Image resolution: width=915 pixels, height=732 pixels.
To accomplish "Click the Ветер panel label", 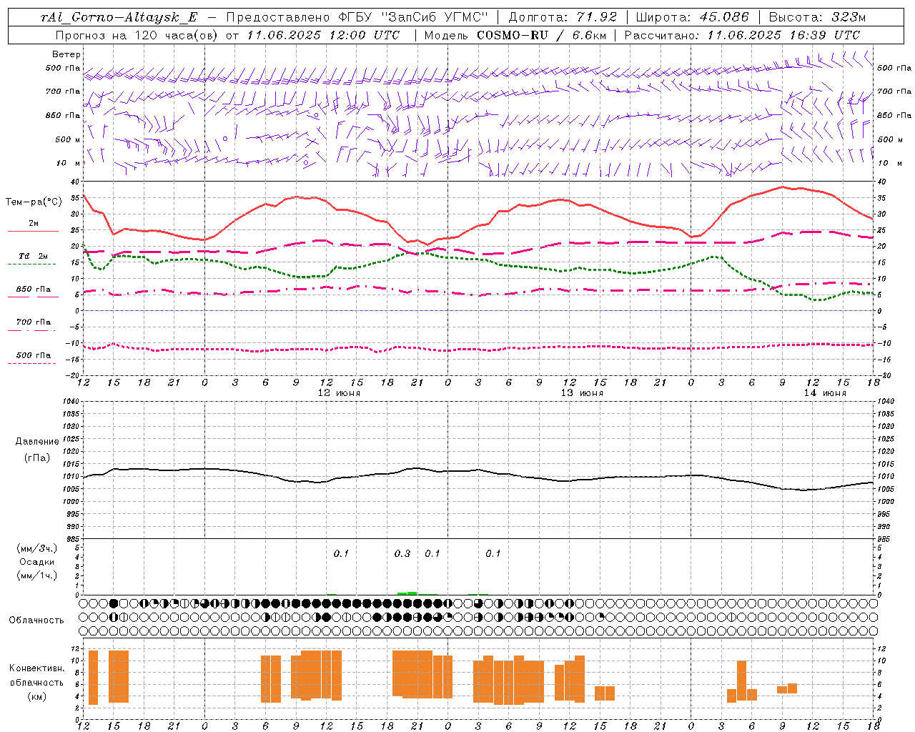I will point(66,54).
